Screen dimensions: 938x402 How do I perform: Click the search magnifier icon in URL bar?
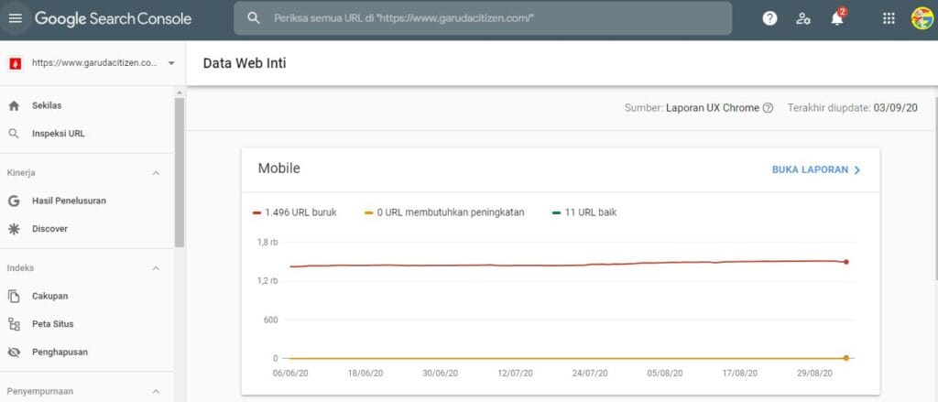pyautogui.click(x=254, y=18)
